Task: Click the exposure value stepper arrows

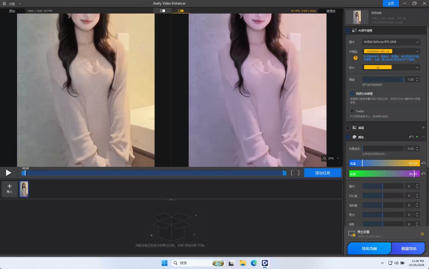Action: click(x=417, y=186)
